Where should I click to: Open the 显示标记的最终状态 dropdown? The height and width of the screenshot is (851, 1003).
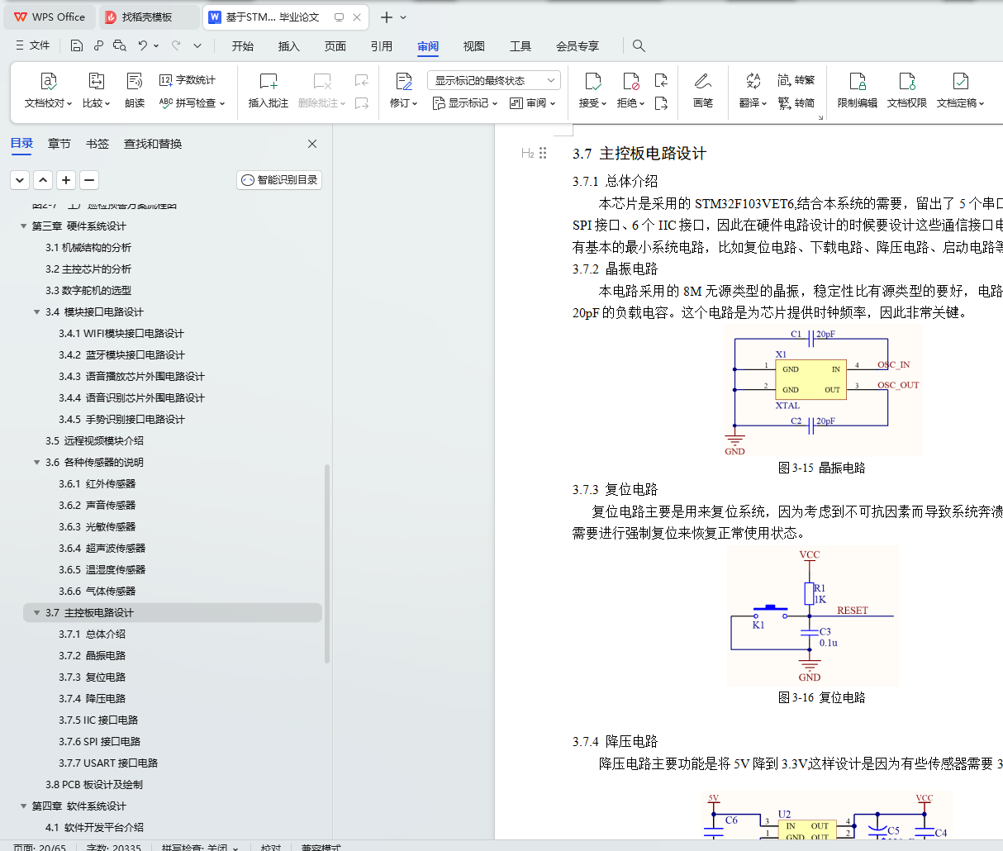pos(494,80)
